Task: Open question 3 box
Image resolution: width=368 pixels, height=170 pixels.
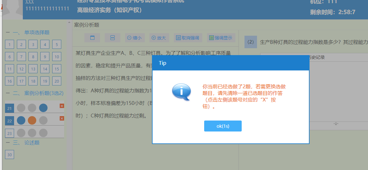Action: 33,44
